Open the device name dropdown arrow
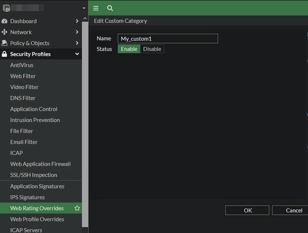 84,8
